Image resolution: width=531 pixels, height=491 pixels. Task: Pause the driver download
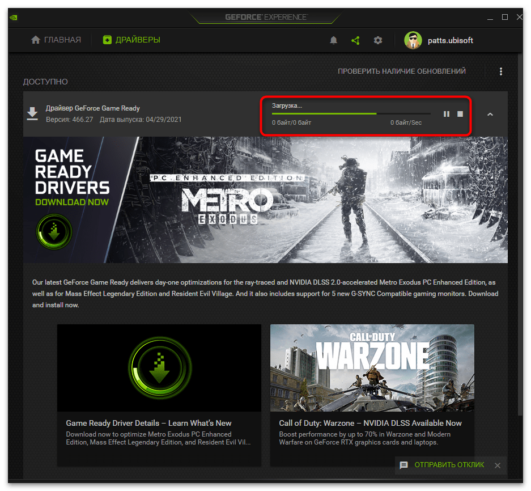tap(447, 114)
